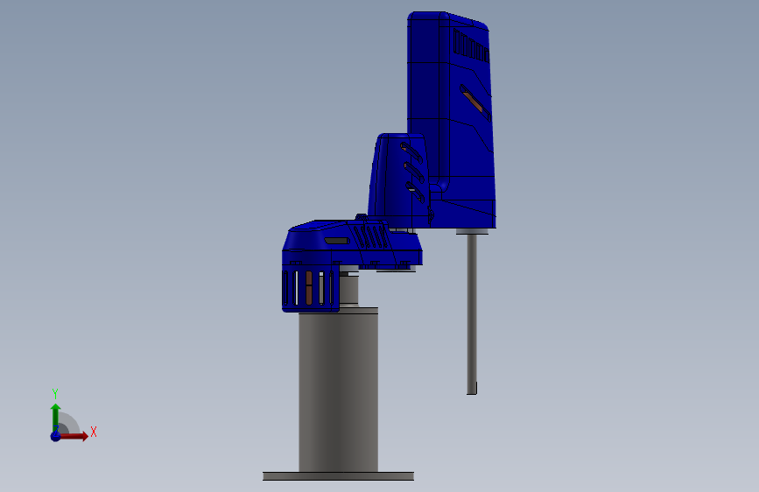
Task: Select the mid-level blue cover with three slots
Action: pos(398,180)
